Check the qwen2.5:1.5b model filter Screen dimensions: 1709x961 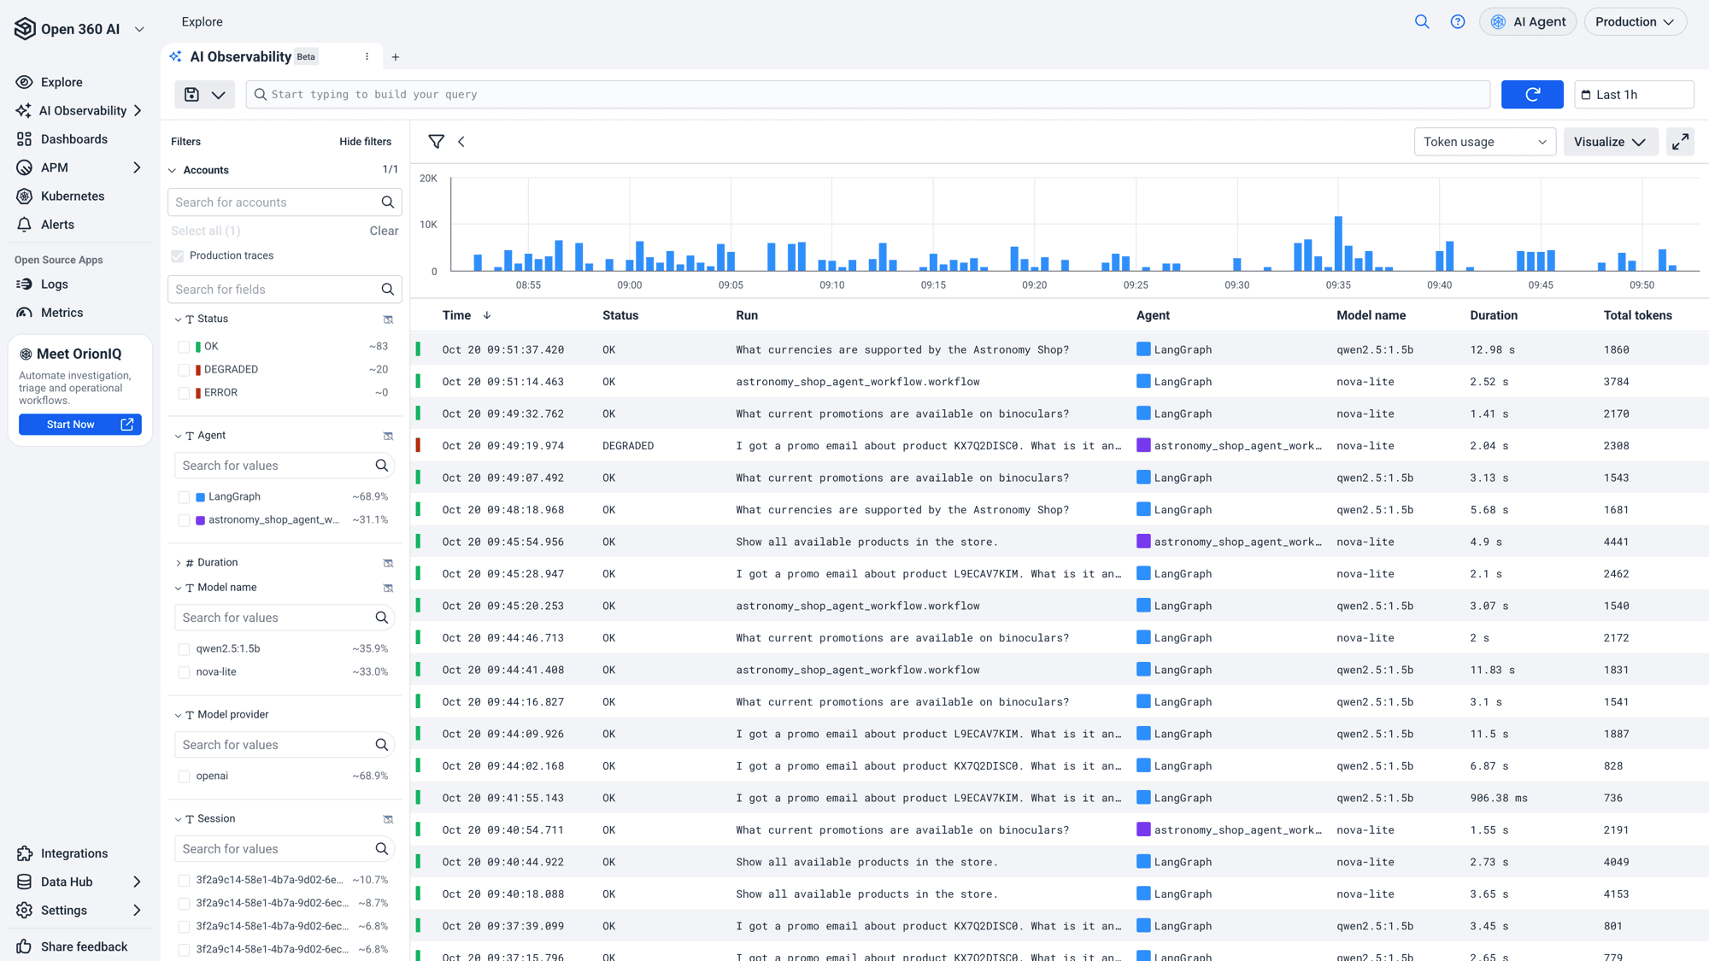tap(184, 649)
